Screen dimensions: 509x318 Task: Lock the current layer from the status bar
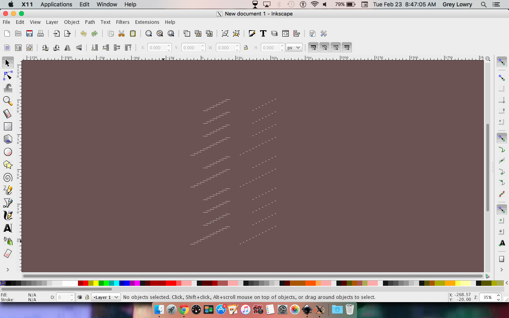pyautogui.click(x=87, y=297)
